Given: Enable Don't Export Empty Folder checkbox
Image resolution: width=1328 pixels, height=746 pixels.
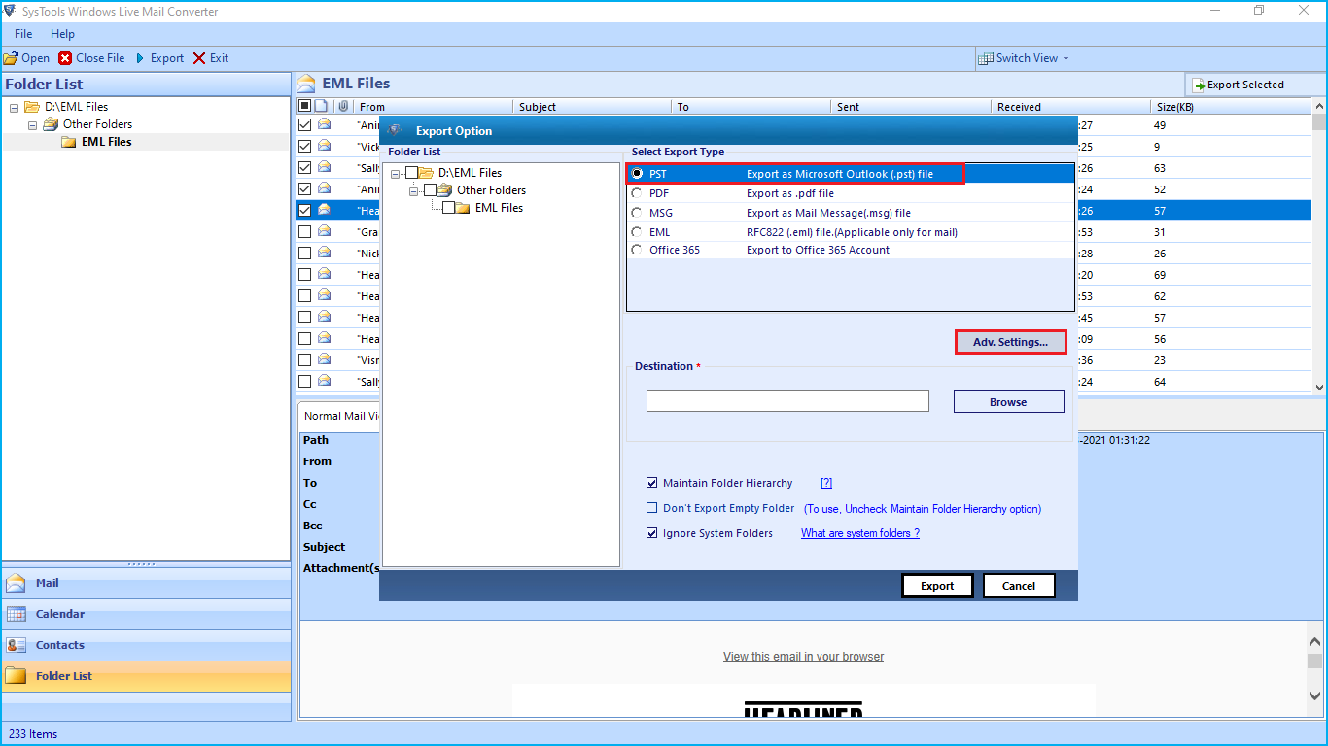Looking at the screenshot, I should (652, 508).
